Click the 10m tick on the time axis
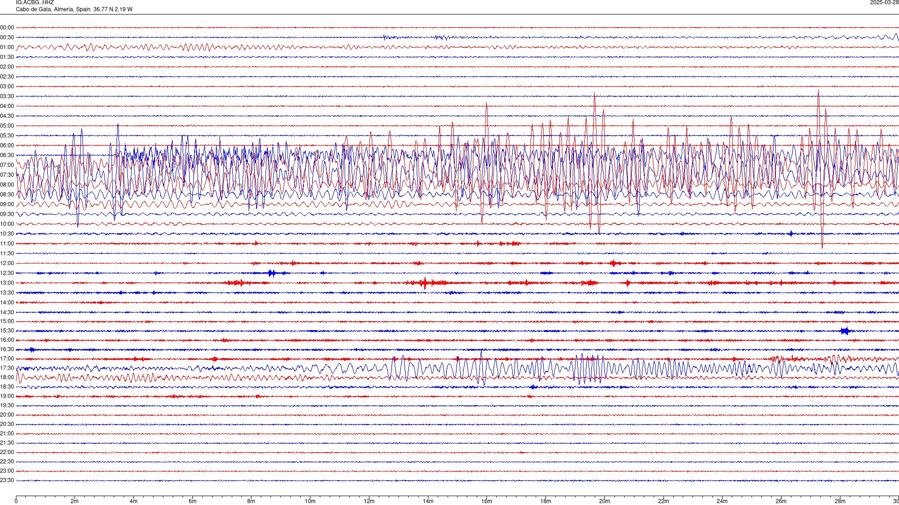This screenshot has height=505, width=899. tap(310, 501)
